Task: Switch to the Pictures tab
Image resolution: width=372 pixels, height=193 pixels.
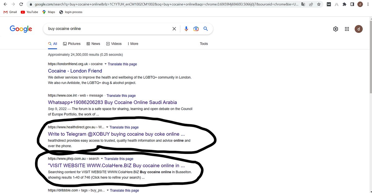Action: click(x=72, y=44)
